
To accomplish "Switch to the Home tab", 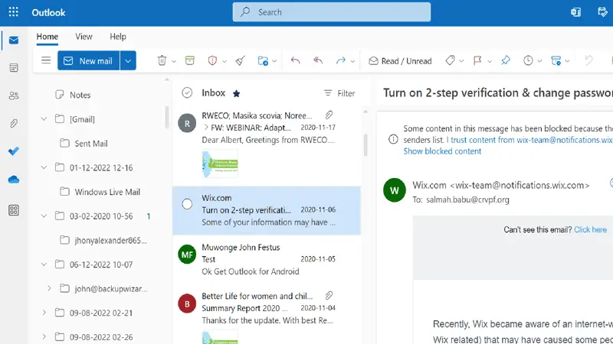I will click(48, 37).
